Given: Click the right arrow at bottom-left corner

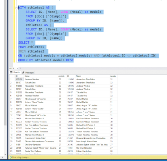Looking at the screenshot, I should click(x=2, y=157).
